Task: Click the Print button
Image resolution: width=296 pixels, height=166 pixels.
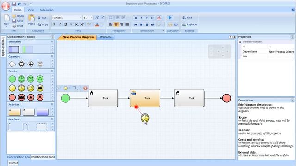Action: coord(18,26)
